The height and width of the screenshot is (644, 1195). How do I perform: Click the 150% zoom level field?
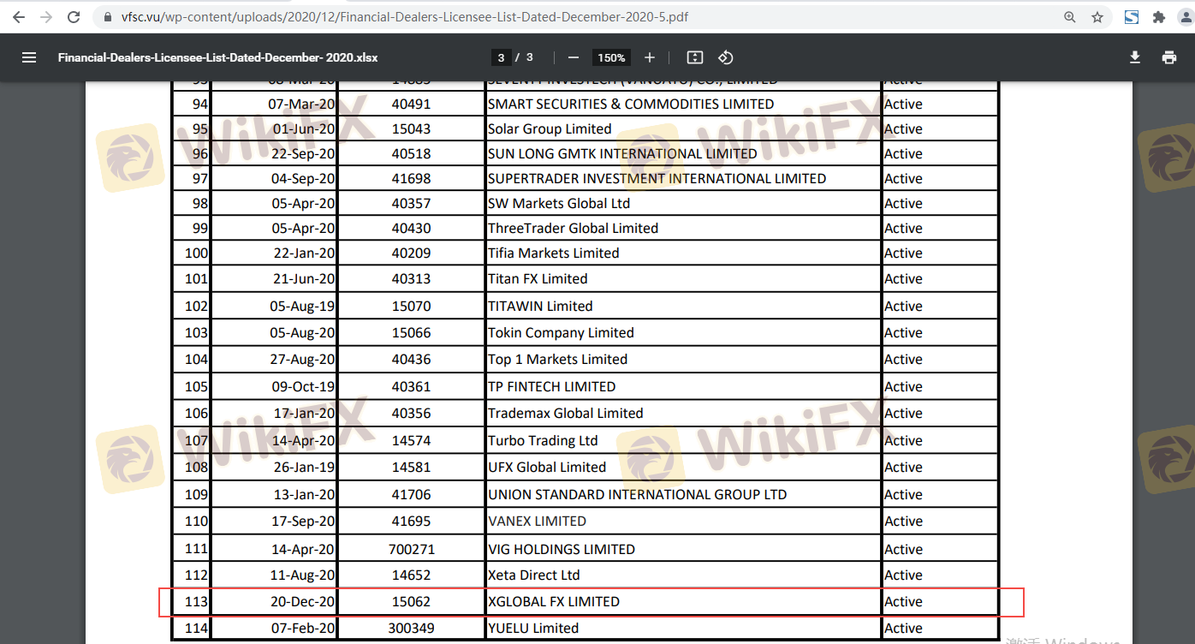coord(611,57)
